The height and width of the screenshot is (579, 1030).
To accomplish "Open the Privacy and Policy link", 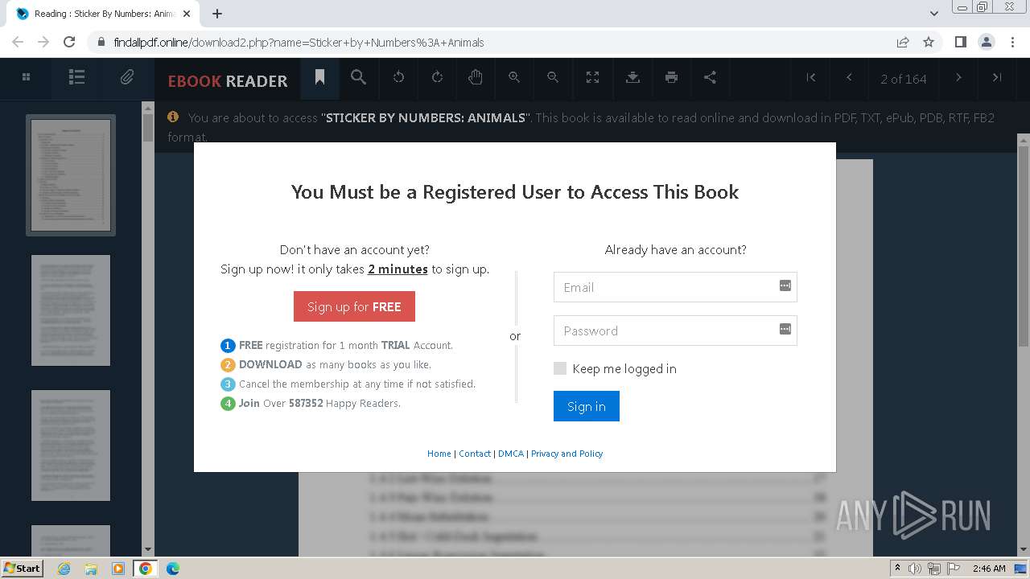I will point(566,454).
